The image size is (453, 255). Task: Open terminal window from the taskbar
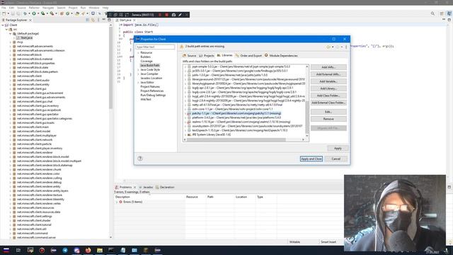pos(111,250)
